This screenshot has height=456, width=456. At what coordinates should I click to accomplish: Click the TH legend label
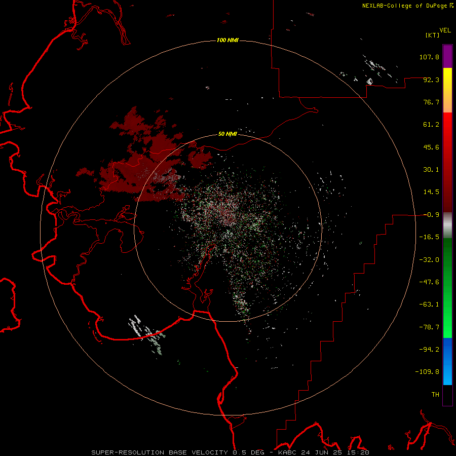tap(435, 395)
